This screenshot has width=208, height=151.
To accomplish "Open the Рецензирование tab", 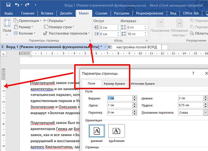I will pos(150,13).
